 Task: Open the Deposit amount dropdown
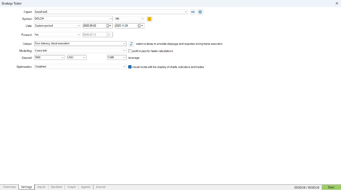pos(63,57)
